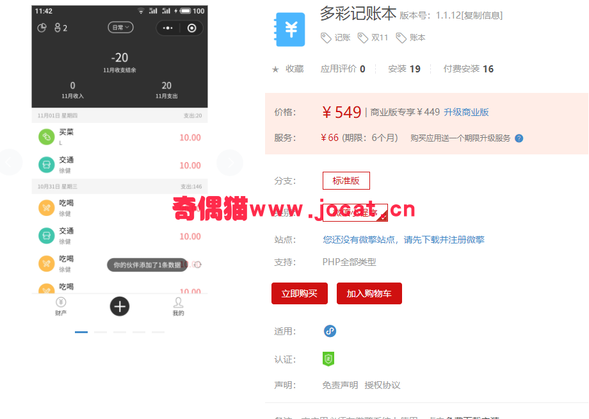Click the 安装 19 count

click(x=404, y=69)
